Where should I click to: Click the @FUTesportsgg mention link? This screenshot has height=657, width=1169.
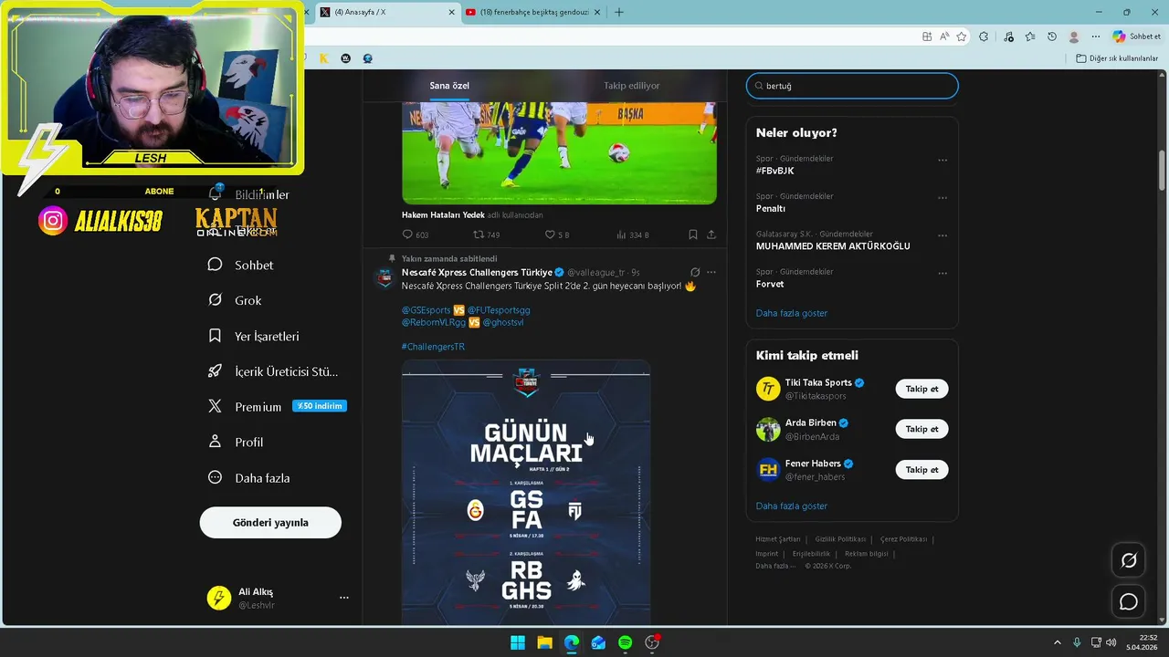(x=499, y=310)
